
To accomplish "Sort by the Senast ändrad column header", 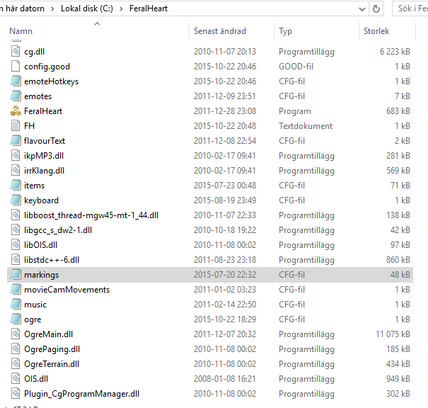I will coord(220,31).
